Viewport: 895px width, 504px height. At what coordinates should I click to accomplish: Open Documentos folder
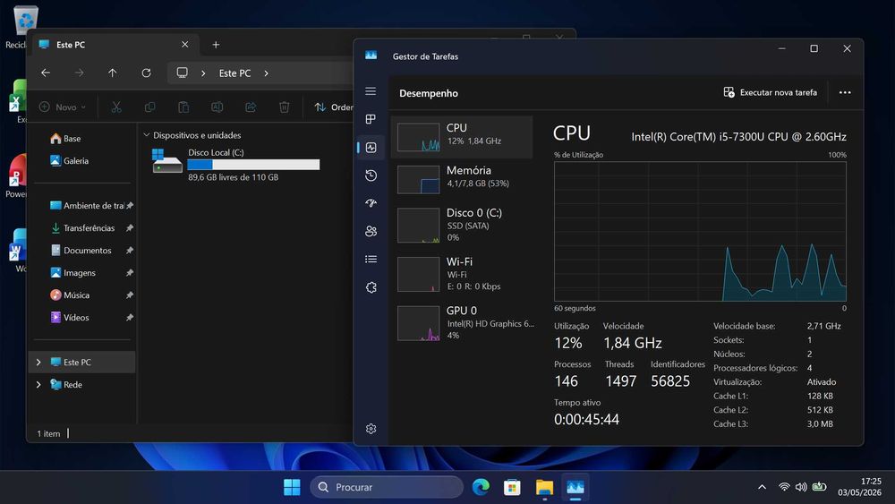click(x=82, y=250)
